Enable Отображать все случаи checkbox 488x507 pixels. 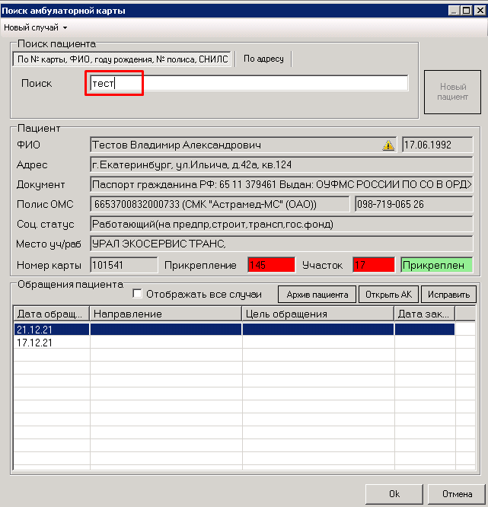[138, 294]
